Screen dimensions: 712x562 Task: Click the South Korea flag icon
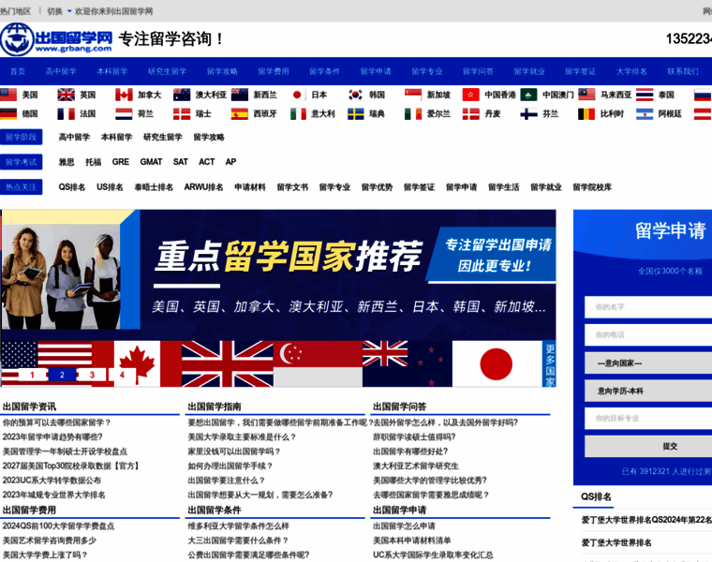pyautogui.click(x=356, y=95)
